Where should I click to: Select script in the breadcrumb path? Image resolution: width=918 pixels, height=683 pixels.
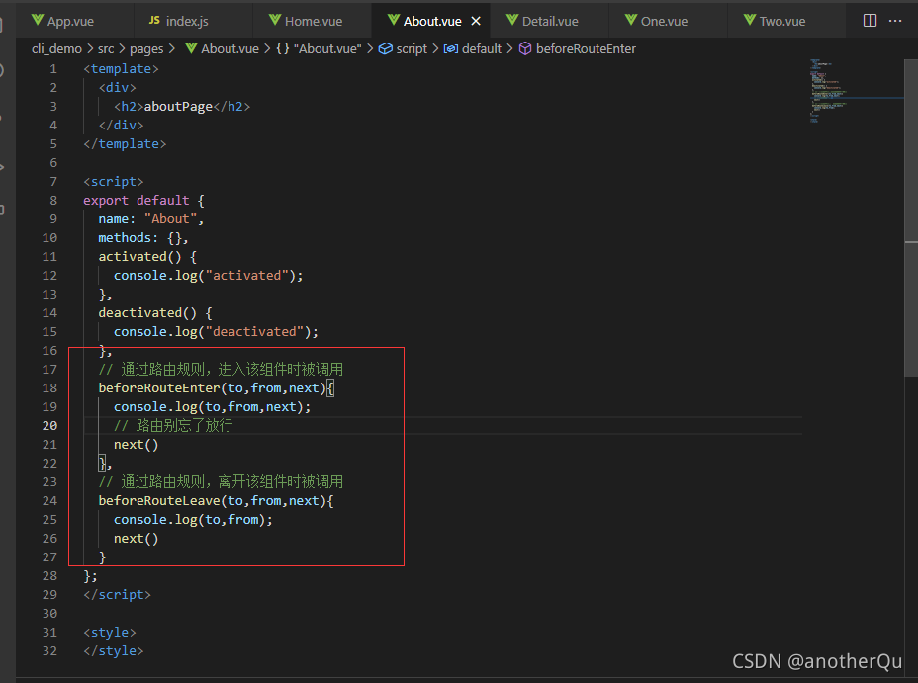pos(412,49)
